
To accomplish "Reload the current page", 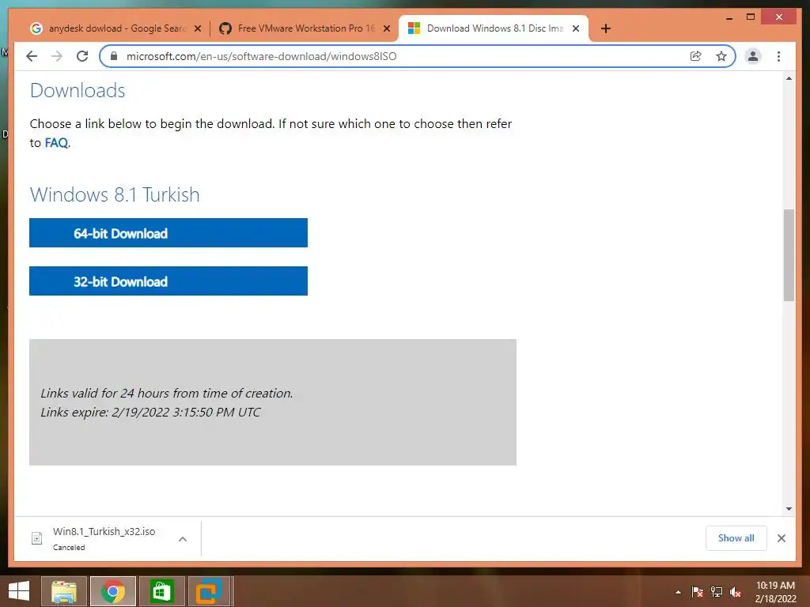I will pos(82,56).
